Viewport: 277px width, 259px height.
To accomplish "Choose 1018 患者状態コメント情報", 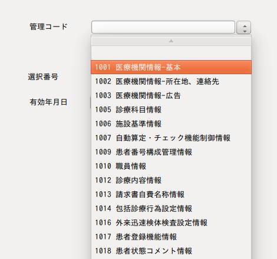I will click(x=171, y=251).
